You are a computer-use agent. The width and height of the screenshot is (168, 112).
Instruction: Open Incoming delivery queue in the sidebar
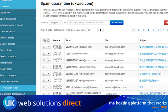coord(11,25)
